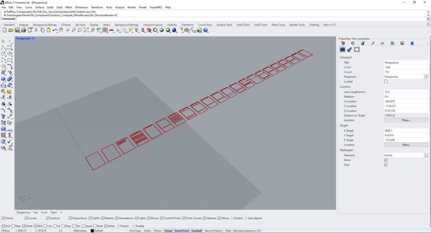Toggle the wallpaper Show checkbox

click(x=386, y=160)
